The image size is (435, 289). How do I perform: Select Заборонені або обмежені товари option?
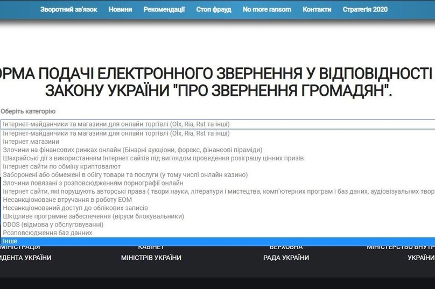point(125,175)
